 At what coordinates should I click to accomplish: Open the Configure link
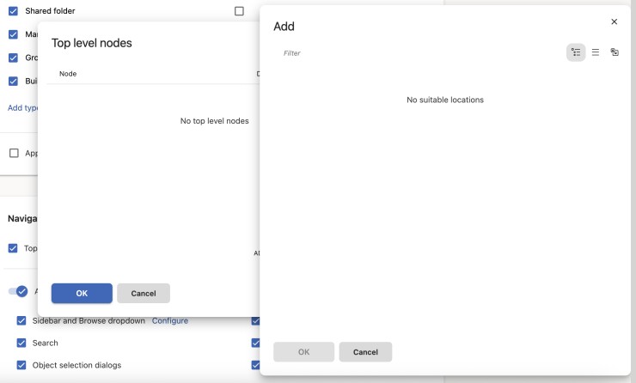tap(170, 320)
